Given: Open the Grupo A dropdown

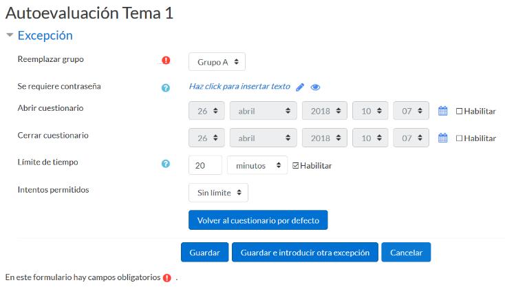Looking at the screenshot, I should coord(217,61).
